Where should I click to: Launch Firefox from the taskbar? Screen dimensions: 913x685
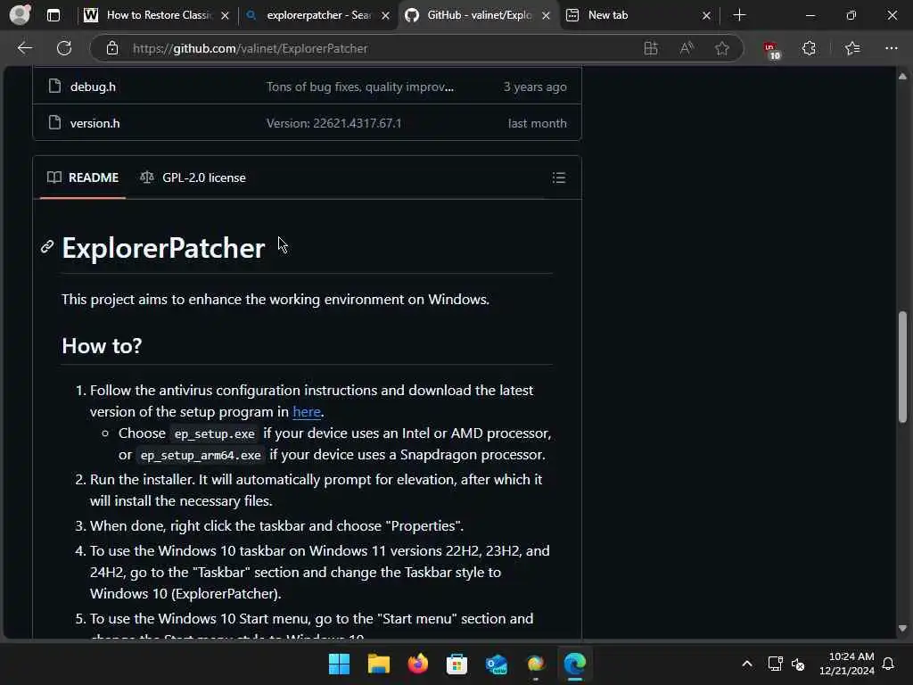point(417,664)
